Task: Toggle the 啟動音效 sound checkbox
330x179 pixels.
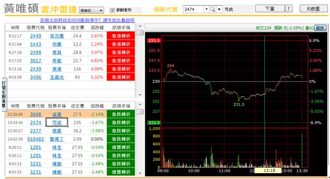Action: point(112,10)
